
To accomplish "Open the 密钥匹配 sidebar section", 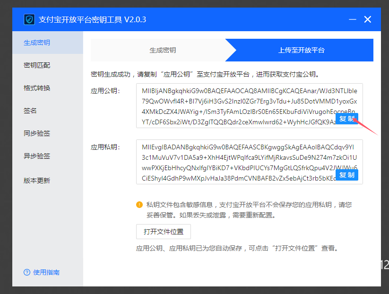I will coord(37,65).
